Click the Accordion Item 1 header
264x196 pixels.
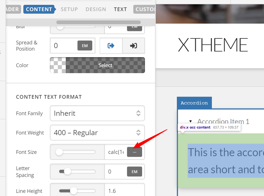(x=223, y=121)
